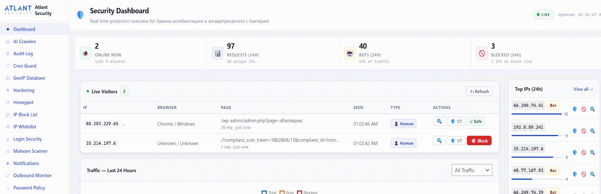Click the Cron Guard icon
Viewport: 601px width, 194px height.
8,66
